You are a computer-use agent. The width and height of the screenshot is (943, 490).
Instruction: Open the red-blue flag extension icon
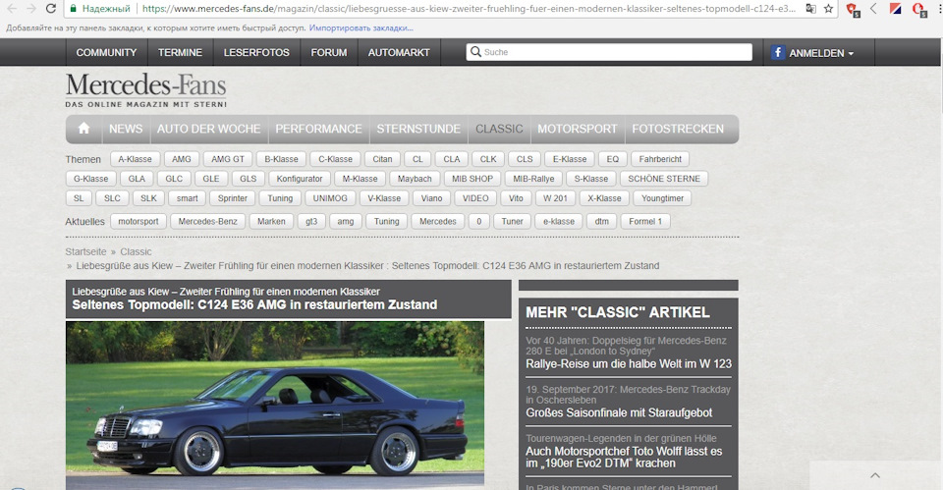coord(895,9)
